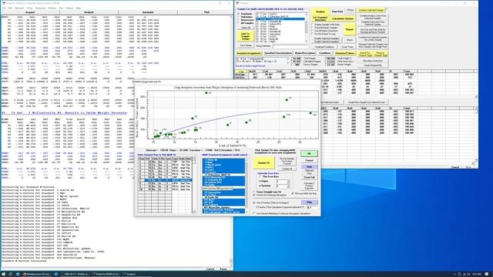Click the KRatios button

click(x=350, y=10)
